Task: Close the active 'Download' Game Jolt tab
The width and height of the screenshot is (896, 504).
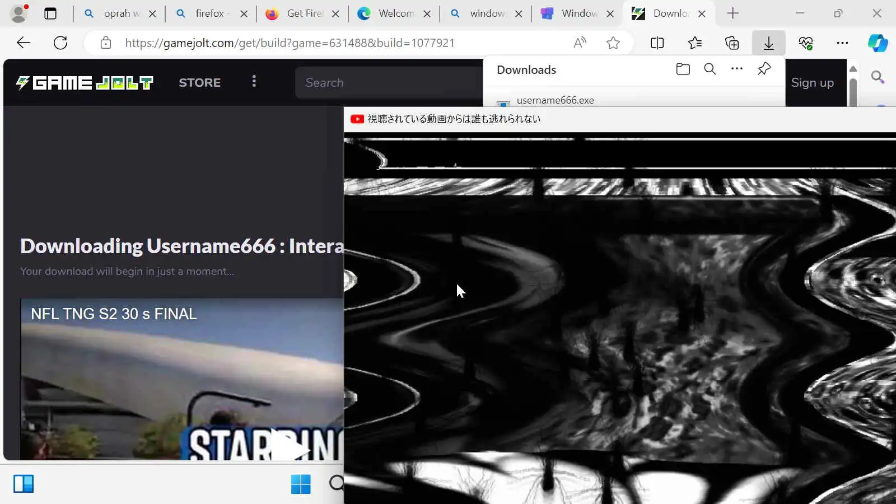Action: (x=702, y=13)
